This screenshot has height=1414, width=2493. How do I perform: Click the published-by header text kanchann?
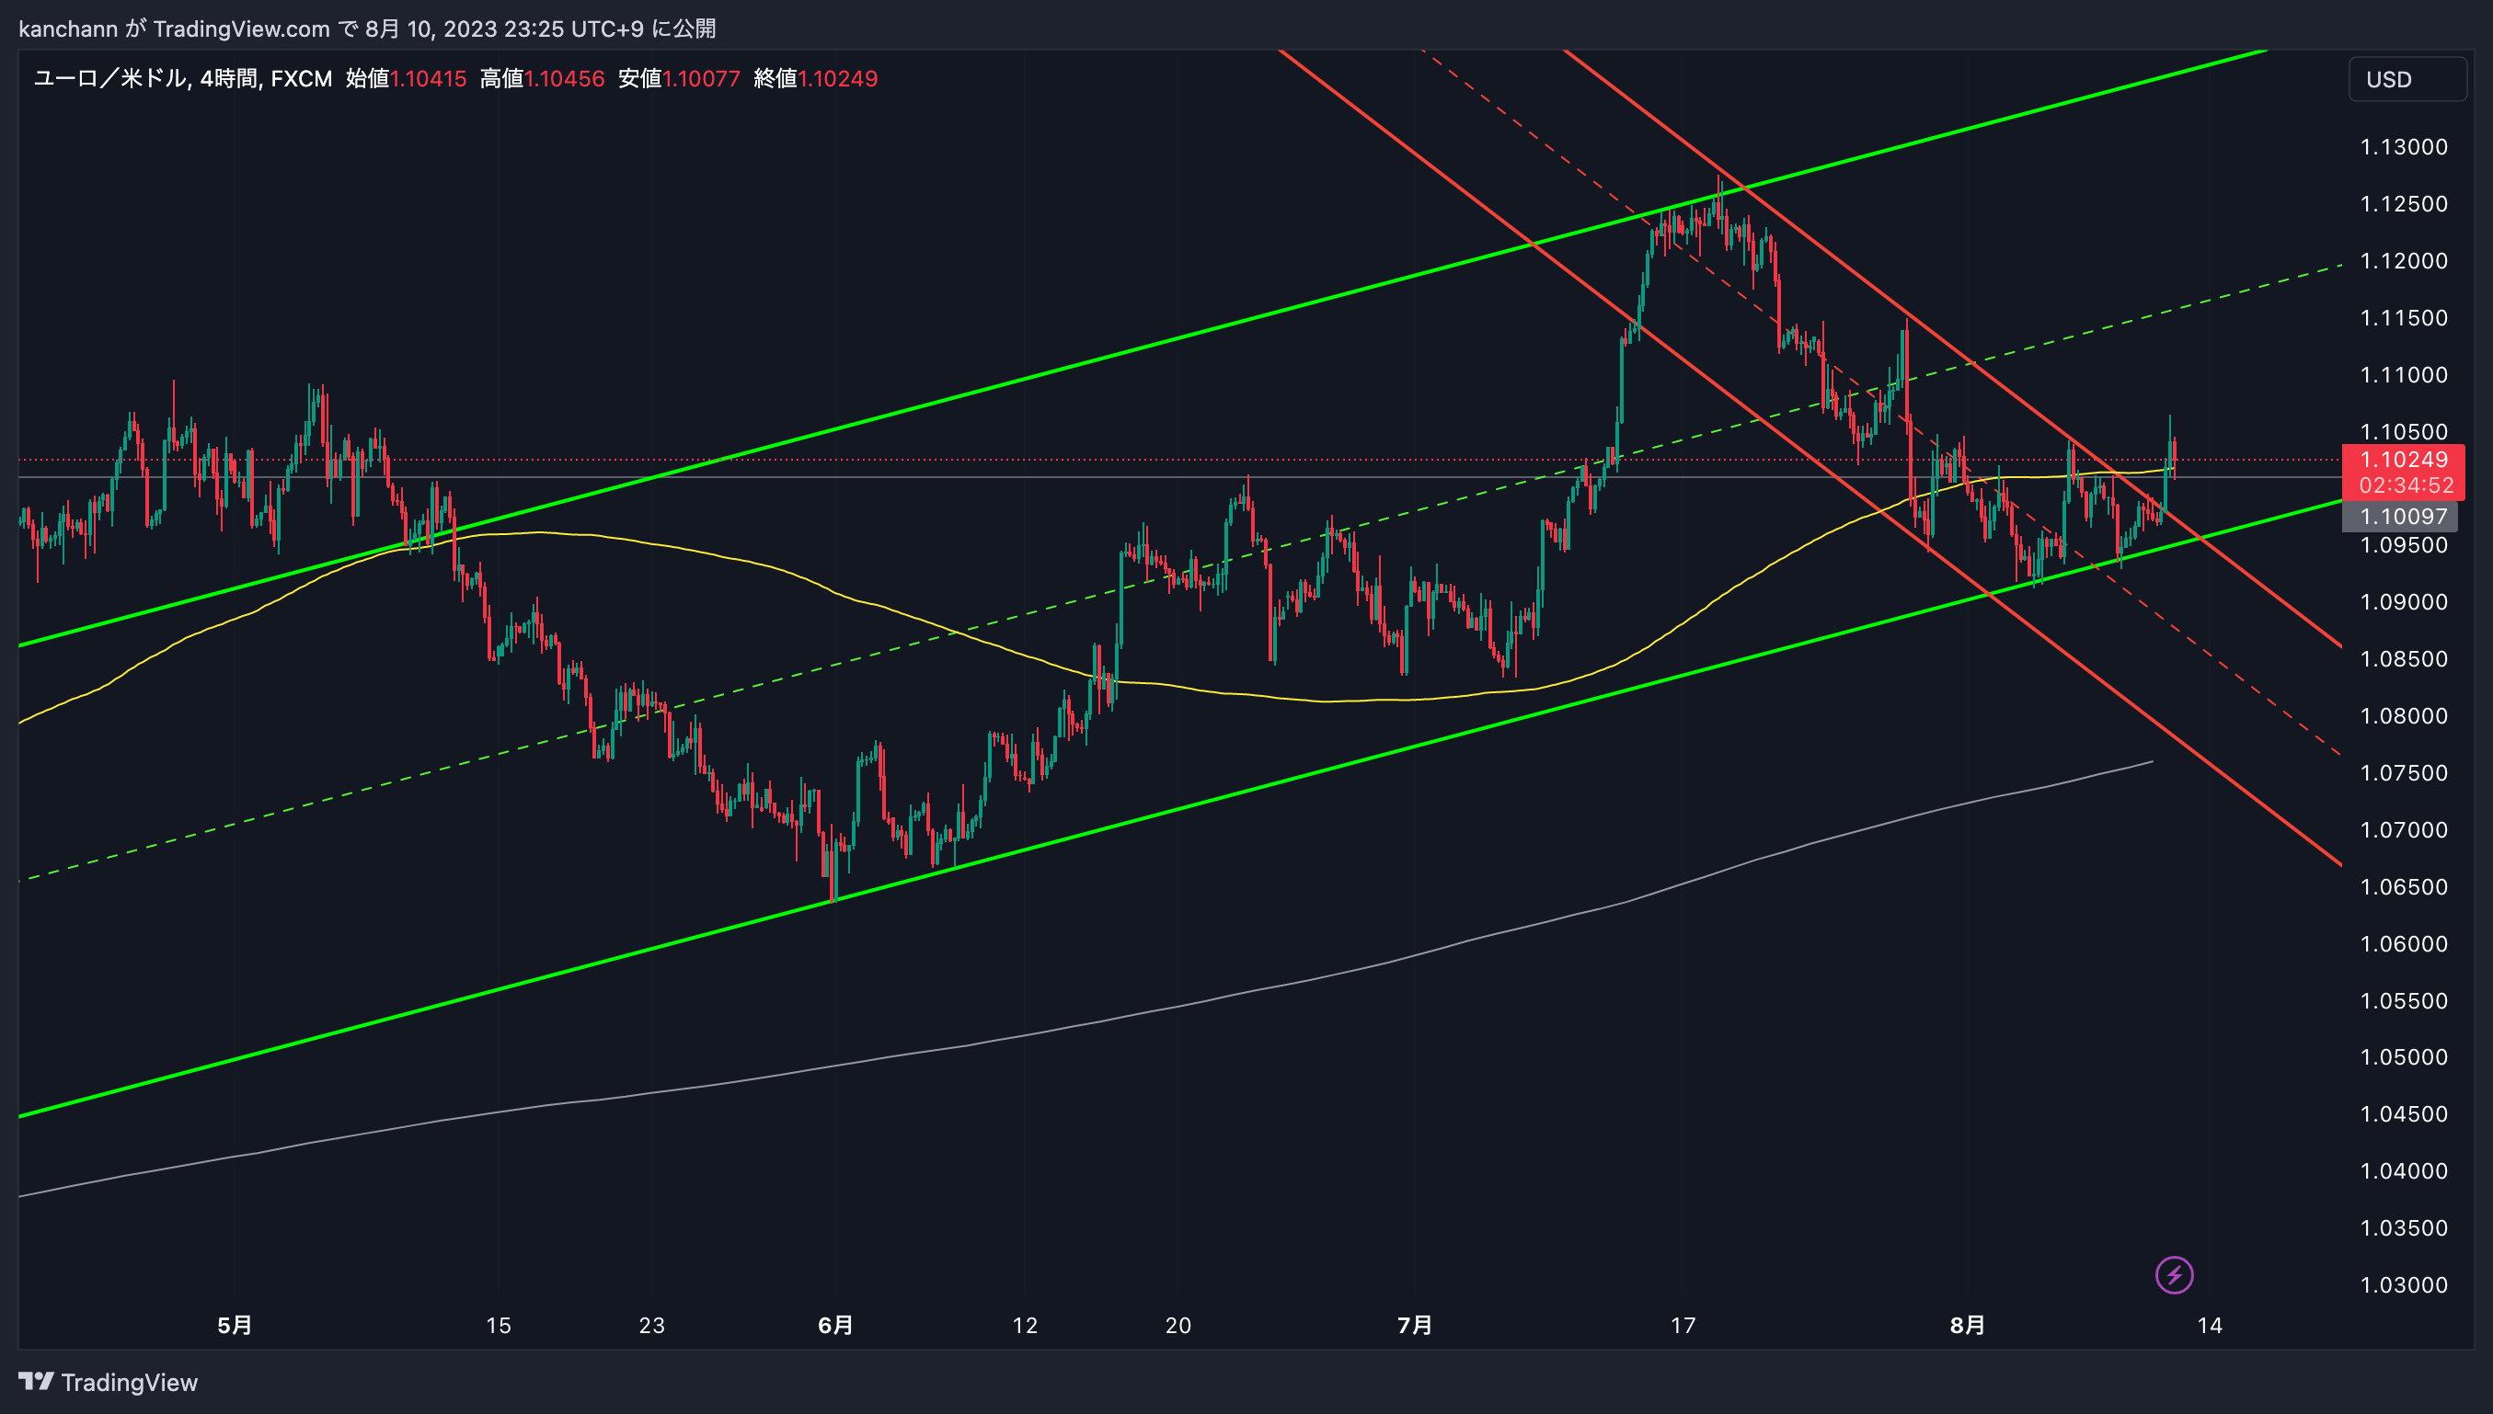68,29
